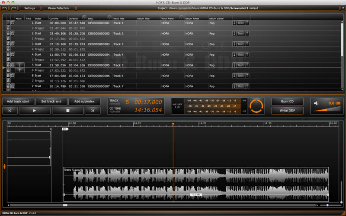This screenshot has width=346, height=216.
Task: Move Track 5 down with the arrow
Action: [x=19, y=65]
